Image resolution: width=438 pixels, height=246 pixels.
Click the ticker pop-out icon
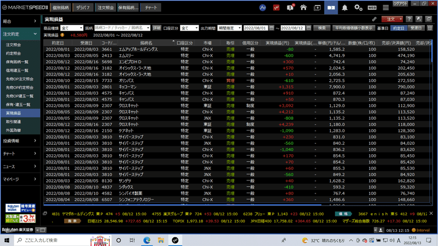pyautogui.click(x=45, y=214)
